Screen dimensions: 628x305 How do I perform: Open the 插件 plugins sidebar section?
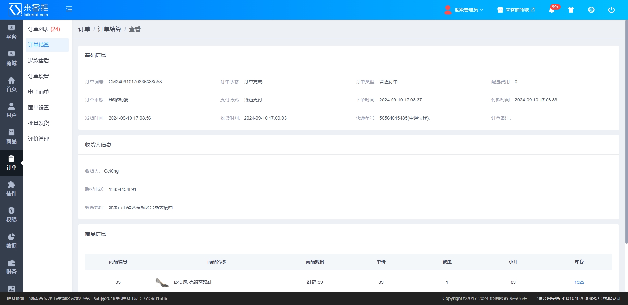click(x=11, y=189)
